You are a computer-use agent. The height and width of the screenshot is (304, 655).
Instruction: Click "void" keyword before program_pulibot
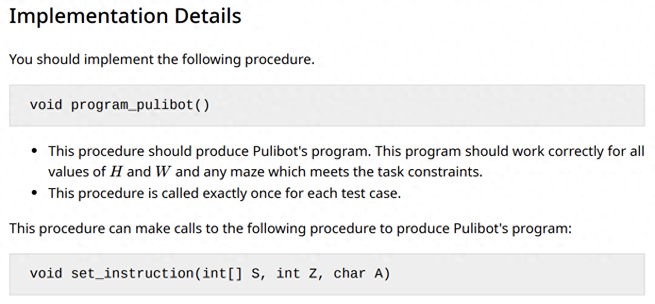pos(46,105)
